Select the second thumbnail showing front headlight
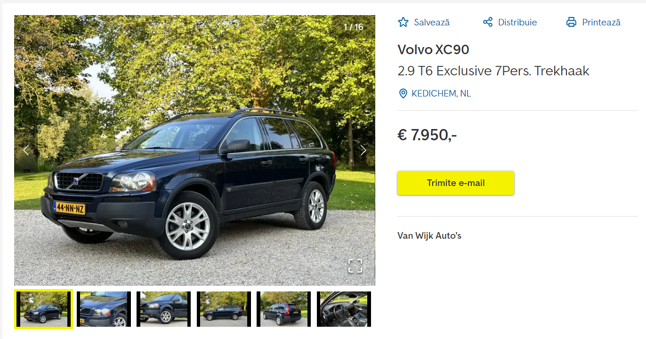Screen dimensions: 646x339 point(104,309)
